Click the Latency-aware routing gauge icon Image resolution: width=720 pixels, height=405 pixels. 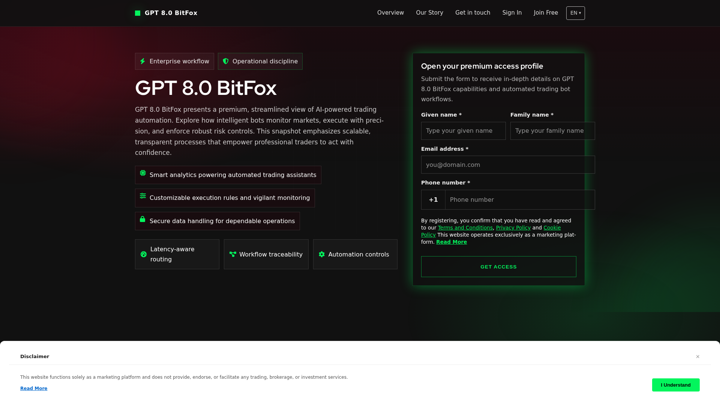[144, 254]
